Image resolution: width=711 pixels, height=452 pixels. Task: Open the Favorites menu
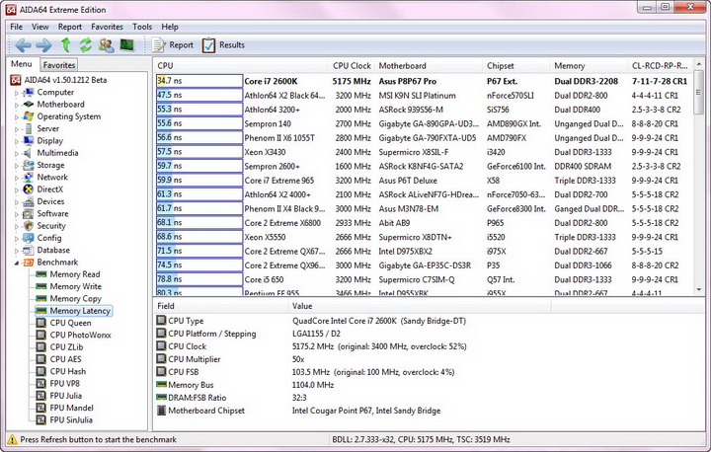point(107,27)
